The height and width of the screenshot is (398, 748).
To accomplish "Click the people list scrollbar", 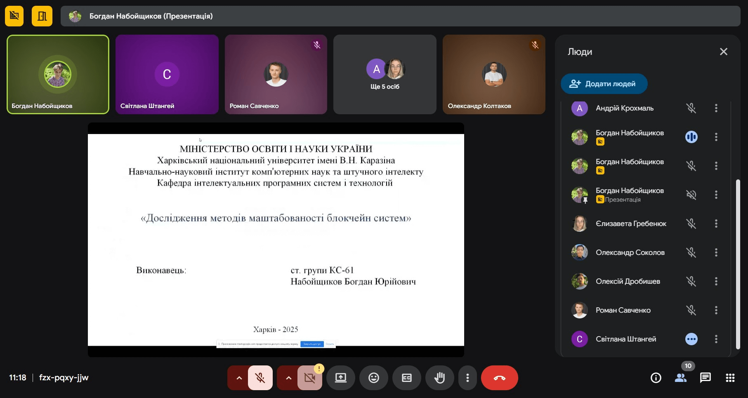I will 738,264.
